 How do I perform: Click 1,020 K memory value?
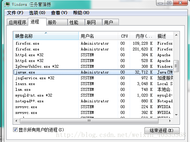[x=145, y=95]
